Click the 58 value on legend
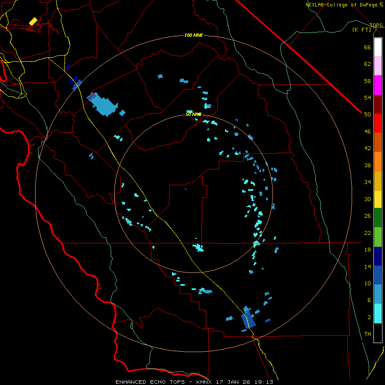The width and height of the screenshot is (385, 385). pyautogui.click(x=367, y=81)
